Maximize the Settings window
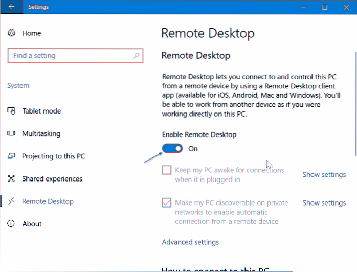 tap(324, 7)
